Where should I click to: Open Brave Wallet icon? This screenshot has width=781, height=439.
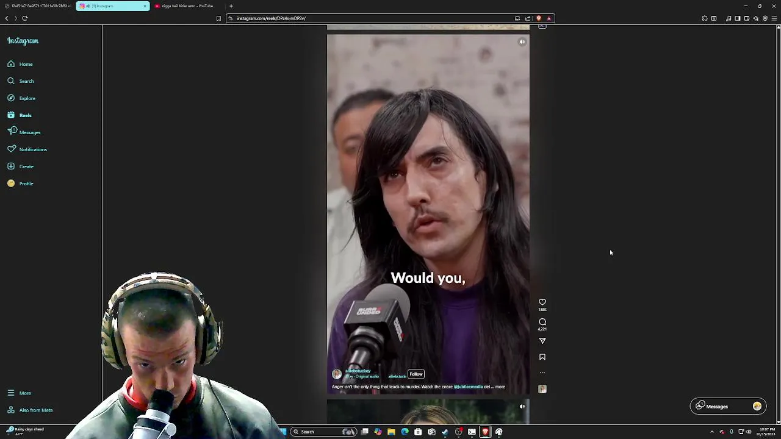[x=747, y=18]
